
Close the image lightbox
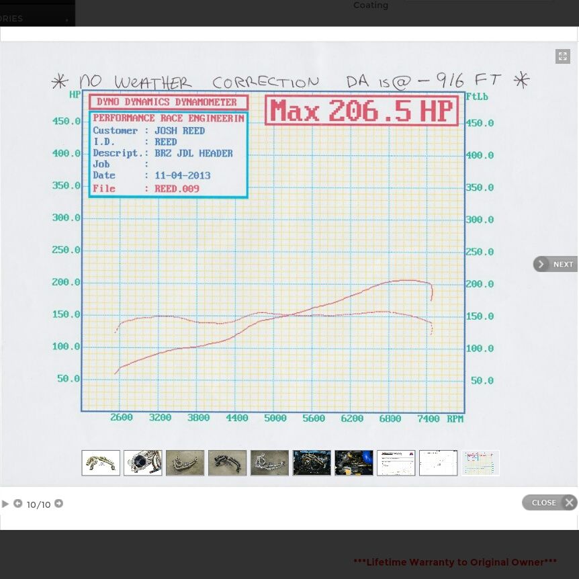(x=549, y=502)
